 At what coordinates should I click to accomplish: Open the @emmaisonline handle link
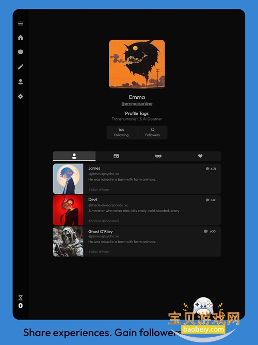(x=137, y=103)
